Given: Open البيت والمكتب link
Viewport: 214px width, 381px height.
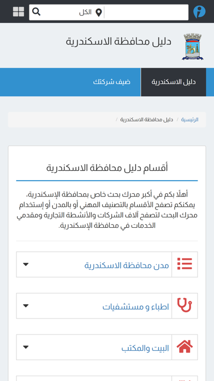Looking at the screenshot, I should pyautogui.click(x=145, y=349).
